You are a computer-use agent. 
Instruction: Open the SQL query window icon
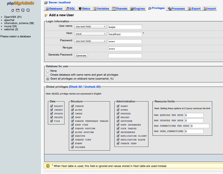point(18,10)
